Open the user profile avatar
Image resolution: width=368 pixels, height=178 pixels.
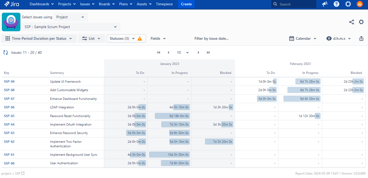[x=360, y=4]
